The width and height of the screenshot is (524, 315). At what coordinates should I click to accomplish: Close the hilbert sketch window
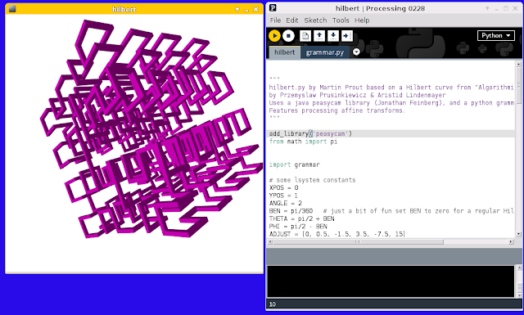pos(255,9)
